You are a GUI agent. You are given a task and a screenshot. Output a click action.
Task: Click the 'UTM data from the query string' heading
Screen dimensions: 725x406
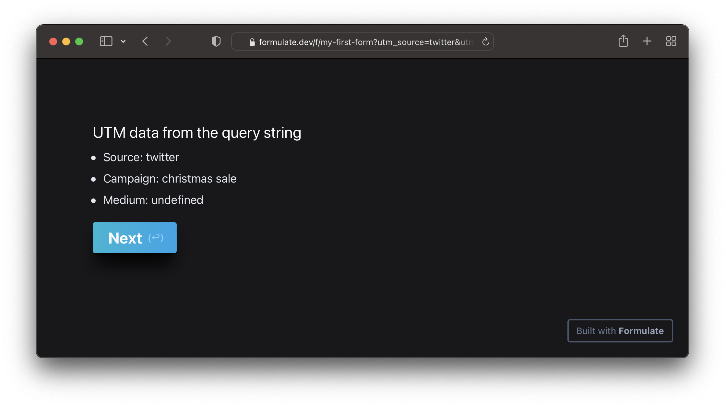pos(197,133)
